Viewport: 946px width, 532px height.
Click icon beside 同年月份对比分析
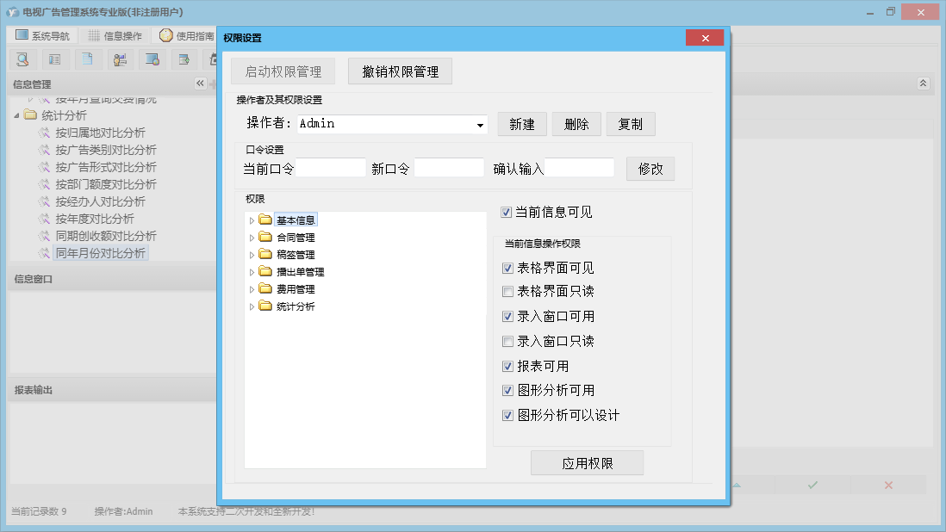pos(44,253)
